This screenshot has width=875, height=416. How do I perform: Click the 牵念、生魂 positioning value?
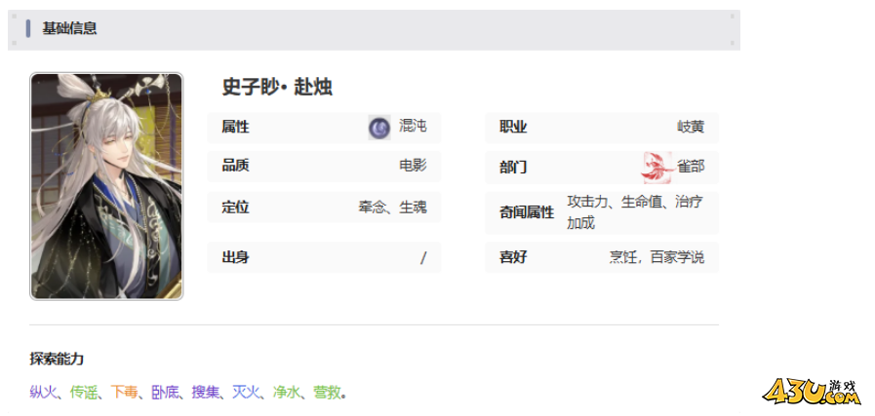pos(393,208)
